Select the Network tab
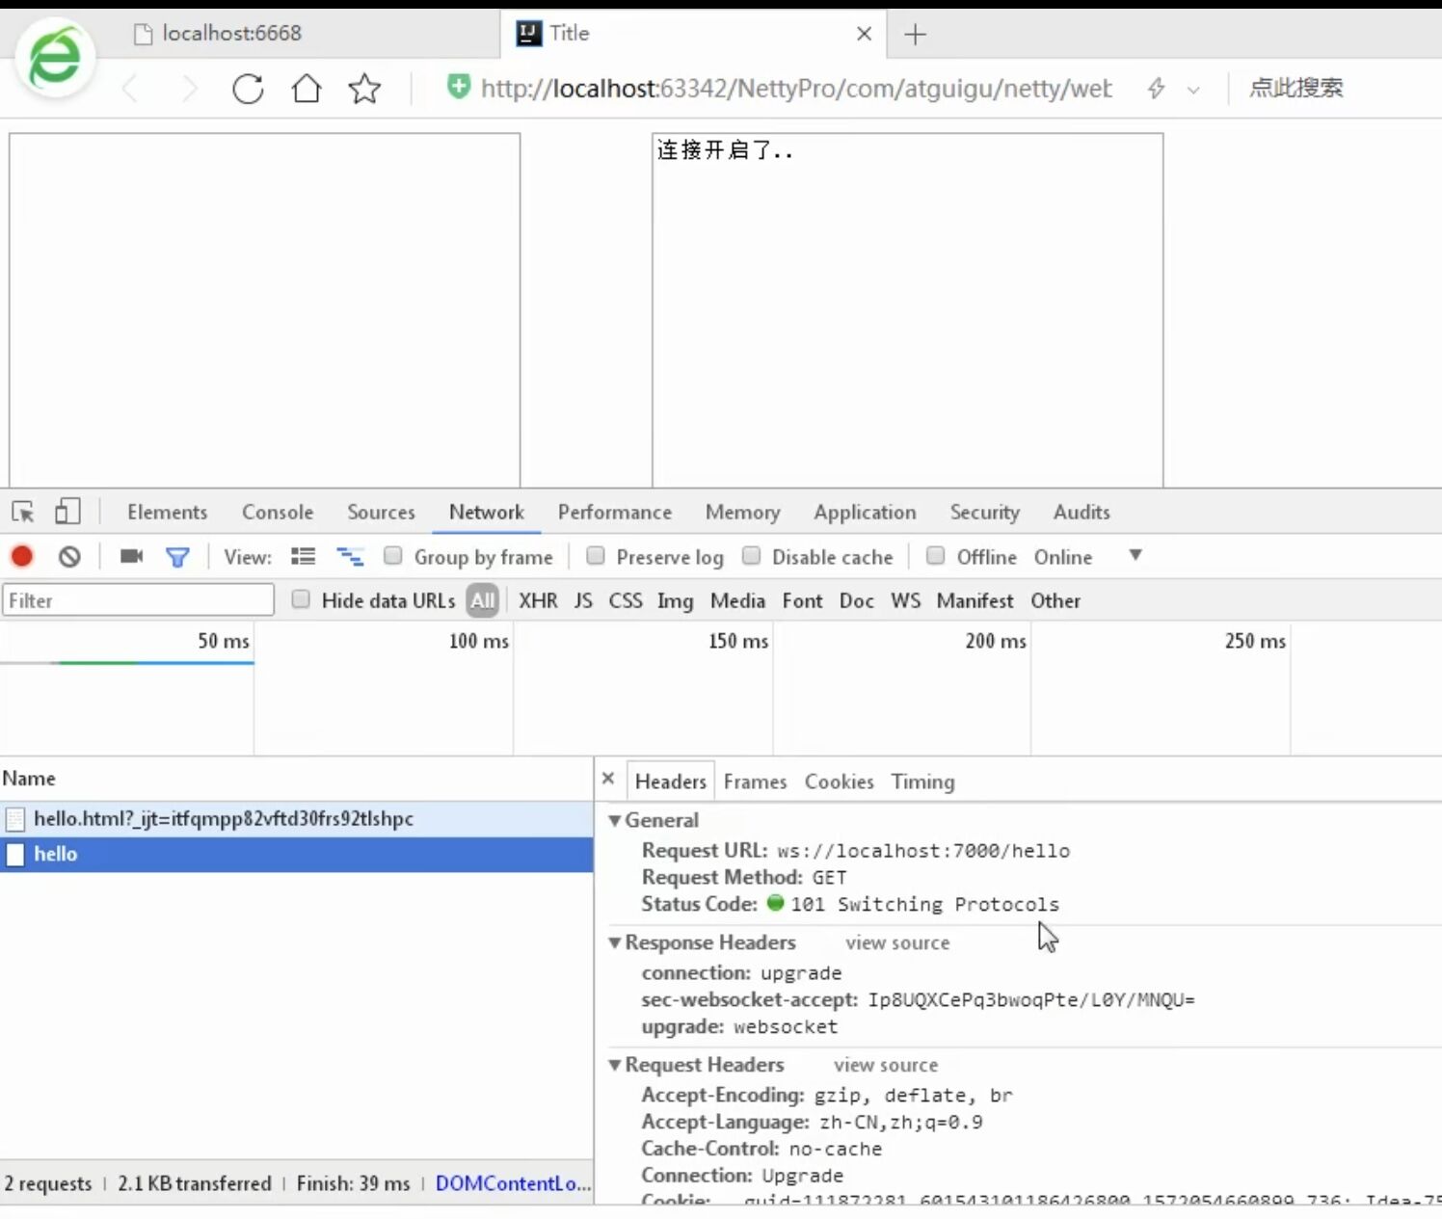The width and height of the screenshot is (1442, 1219). 487,512
